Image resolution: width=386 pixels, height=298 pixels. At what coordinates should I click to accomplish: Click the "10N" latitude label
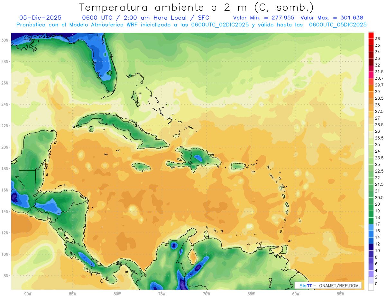[x=5, y=254]
